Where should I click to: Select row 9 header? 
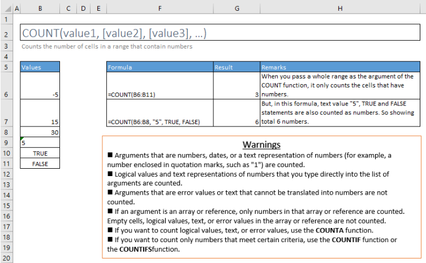6,143
